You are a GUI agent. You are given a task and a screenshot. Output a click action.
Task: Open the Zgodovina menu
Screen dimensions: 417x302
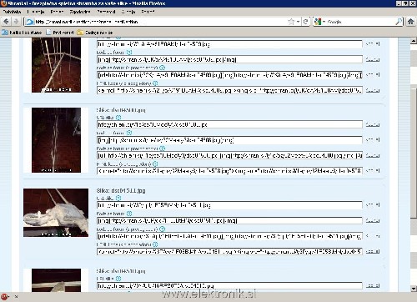tap(80, 12)
